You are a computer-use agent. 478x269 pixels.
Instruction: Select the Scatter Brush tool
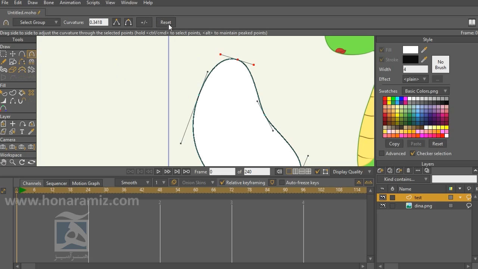31,69
